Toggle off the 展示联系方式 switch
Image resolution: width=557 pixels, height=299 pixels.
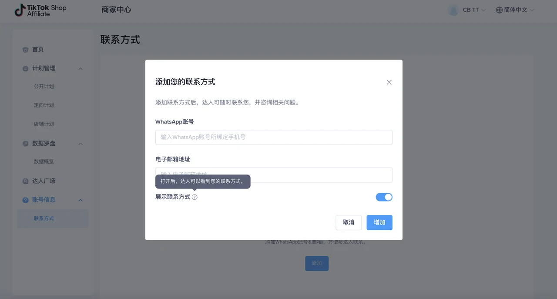click(x=384, y=197)
